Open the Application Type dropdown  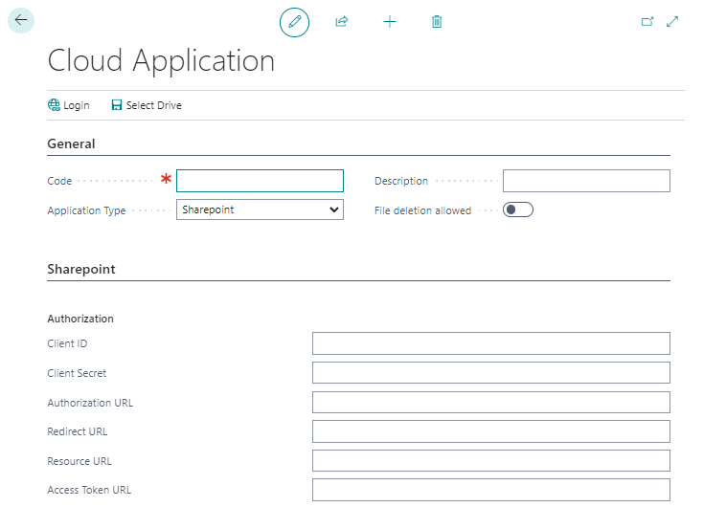pyautogui.click(x=260, y=209)
